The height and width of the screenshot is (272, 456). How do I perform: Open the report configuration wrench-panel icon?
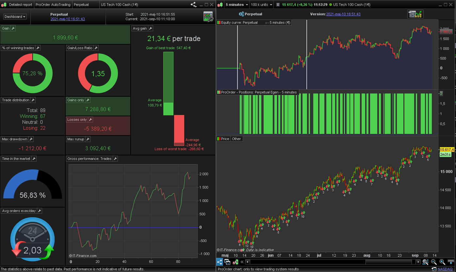pyautogui.click(x=208, y=16)
